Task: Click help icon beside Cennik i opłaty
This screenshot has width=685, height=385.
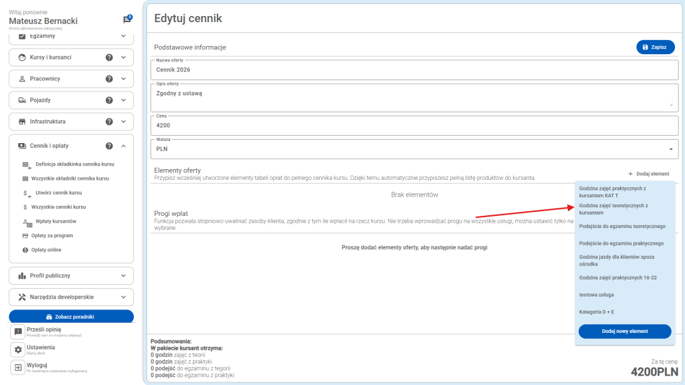Action: [109, 146]
